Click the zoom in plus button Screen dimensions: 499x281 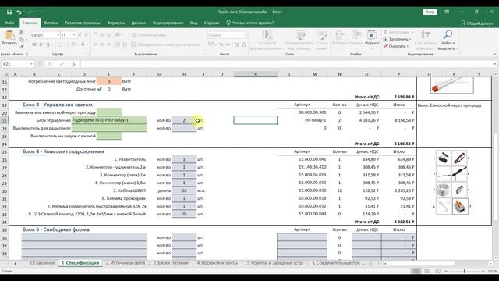(x=483, y=271)
